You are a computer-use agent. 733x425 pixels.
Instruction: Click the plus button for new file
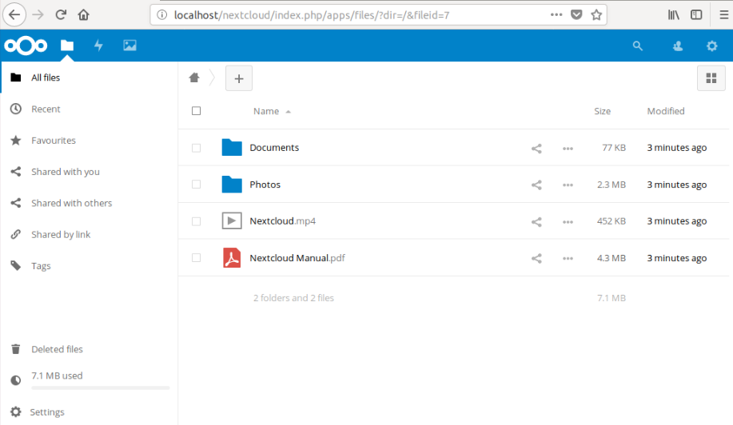click(x=239, y=78)
